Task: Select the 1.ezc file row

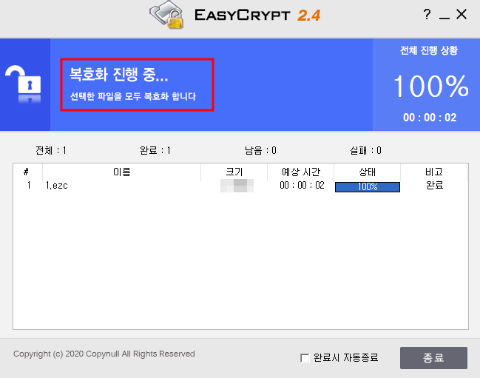Action: pyautogui.click(x=240, y=186)
